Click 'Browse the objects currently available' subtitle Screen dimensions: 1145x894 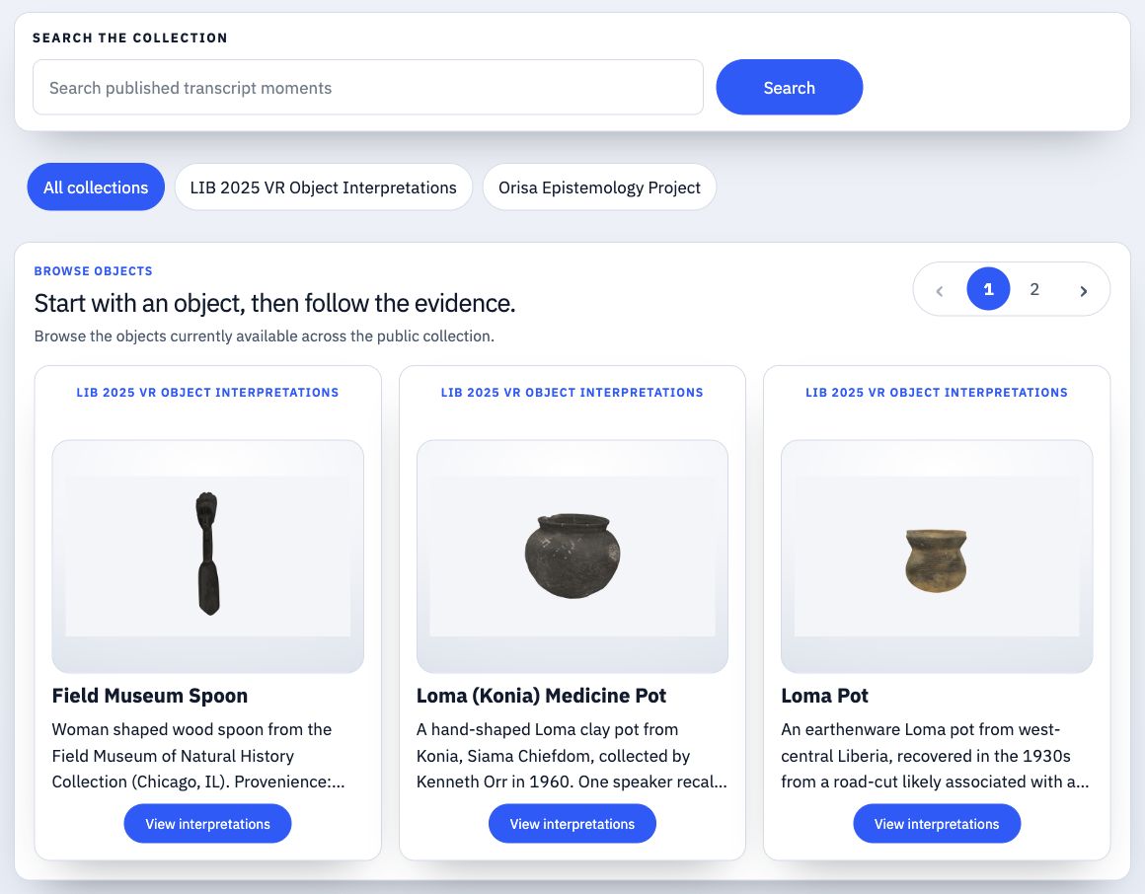265,336
